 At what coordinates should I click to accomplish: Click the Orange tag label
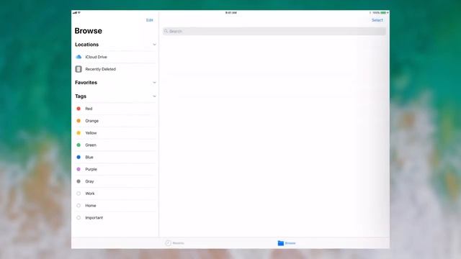pos(92,121)
